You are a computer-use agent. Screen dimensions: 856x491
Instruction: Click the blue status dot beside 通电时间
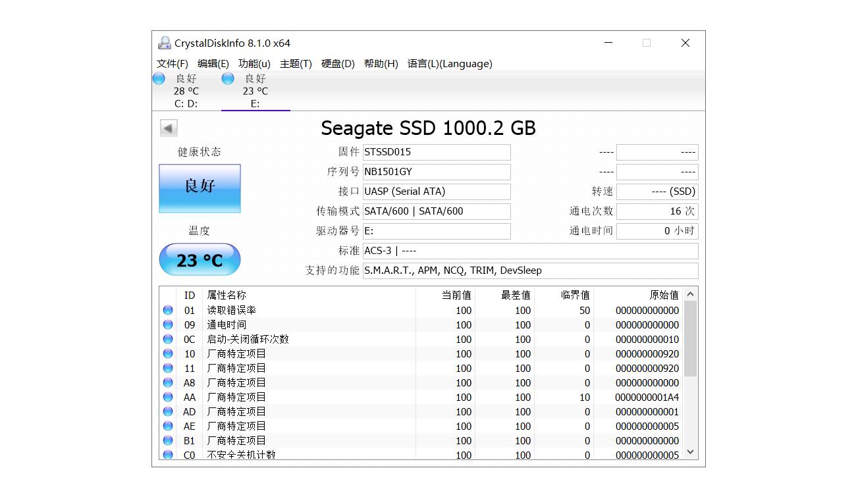168,324
